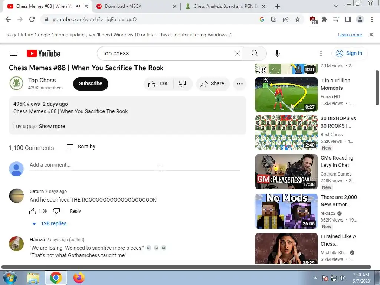The image size is (380, 285).
Task: Open Sort by comments dropdown
Action: click(x=81, y=147)
